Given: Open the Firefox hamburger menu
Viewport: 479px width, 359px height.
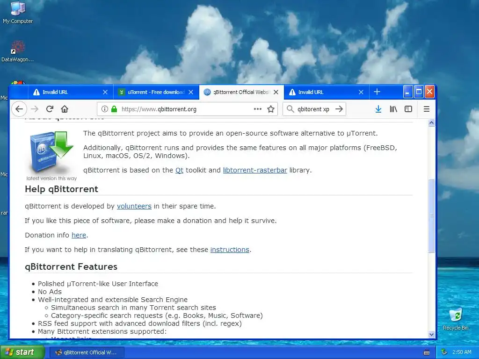Looking at the screenshot, I should coord(427,109).
